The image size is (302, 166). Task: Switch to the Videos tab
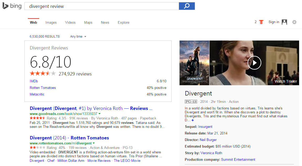tap(70, 23)
